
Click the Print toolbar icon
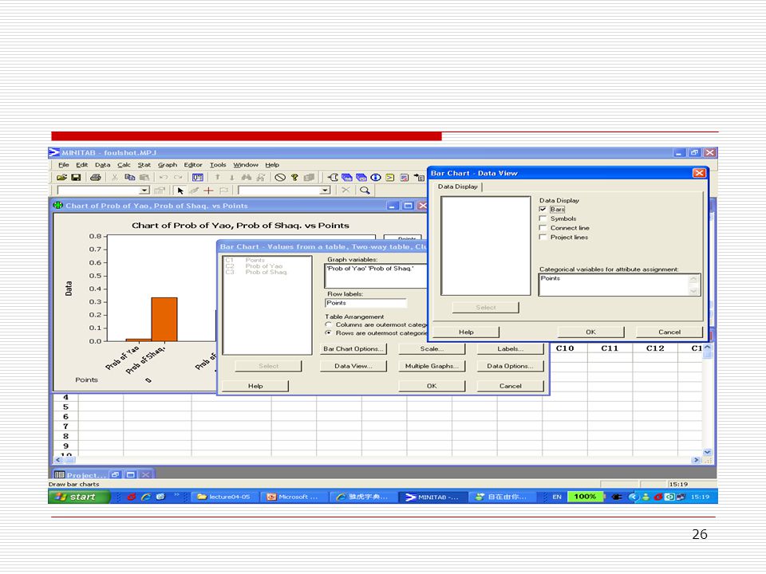96,177
